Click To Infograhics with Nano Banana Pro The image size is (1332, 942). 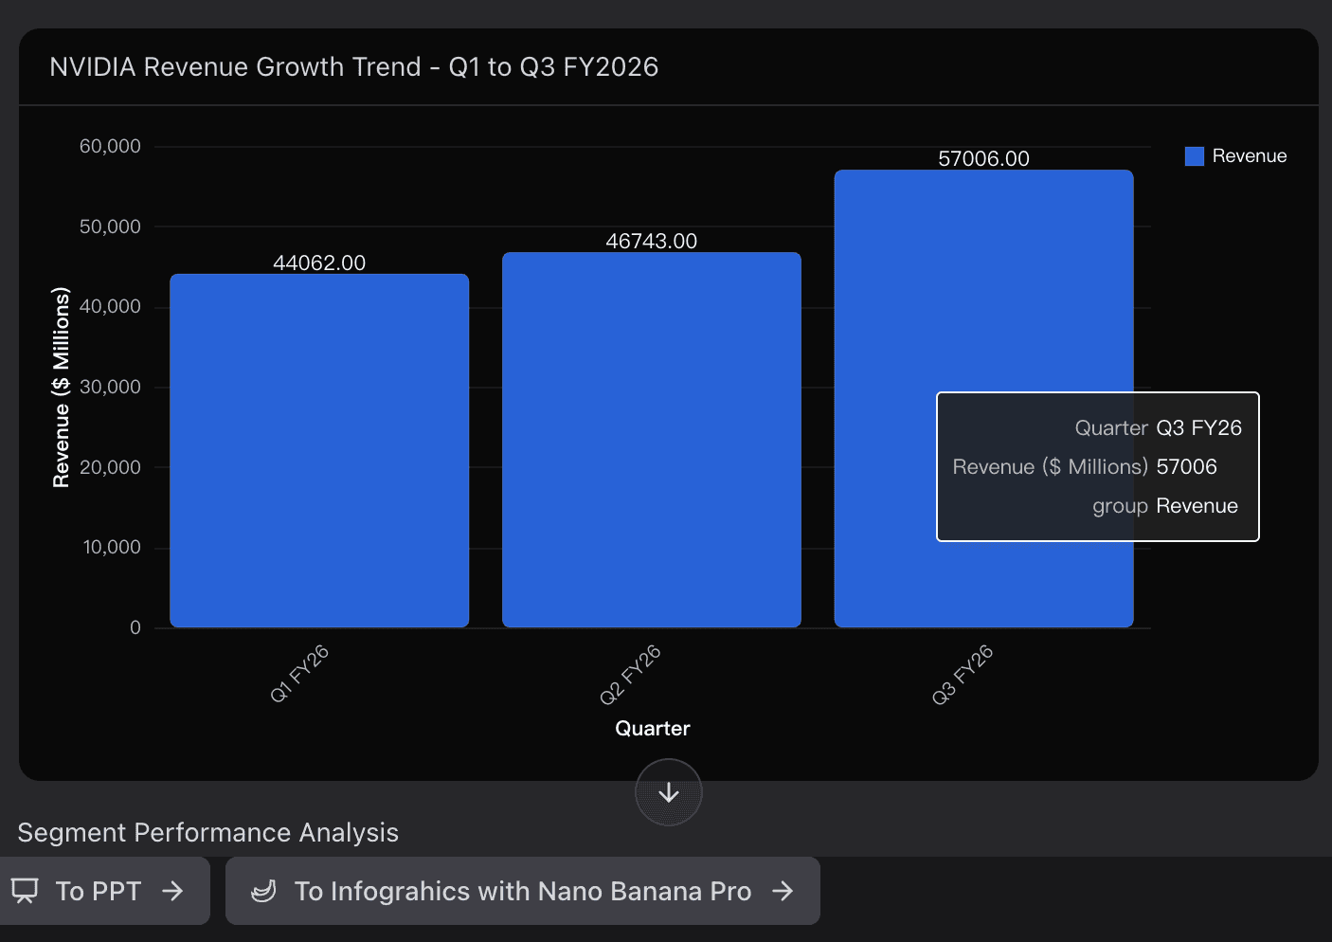(522, 891)
